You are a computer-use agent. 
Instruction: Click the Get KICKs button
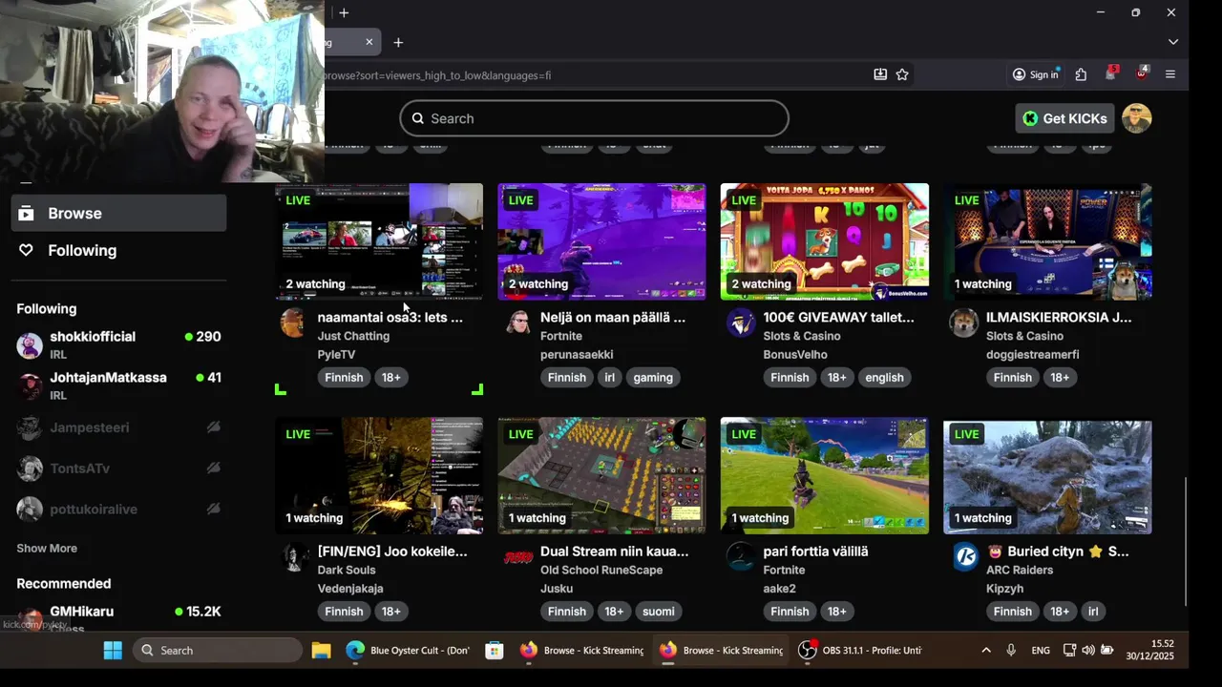tap(1064, 118)
